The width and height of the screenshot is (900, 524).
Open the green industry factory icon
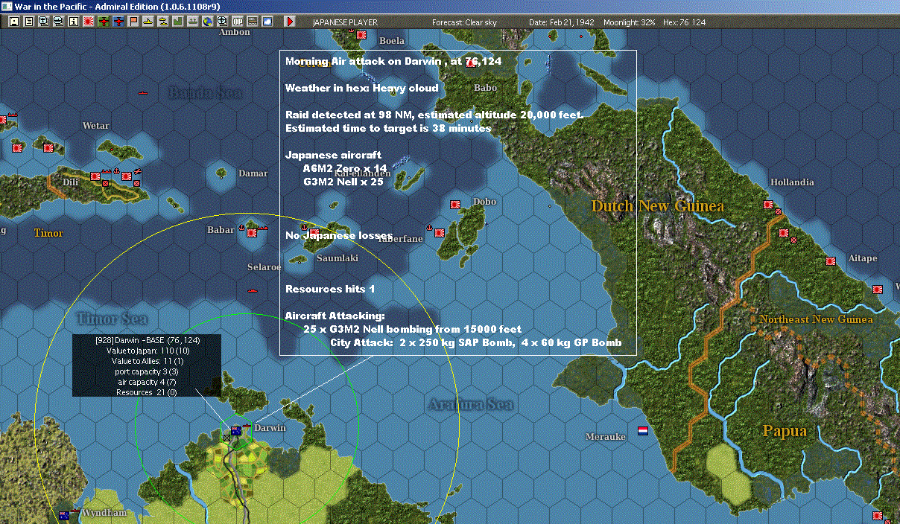pyautogui.click(x=177, y=22)
